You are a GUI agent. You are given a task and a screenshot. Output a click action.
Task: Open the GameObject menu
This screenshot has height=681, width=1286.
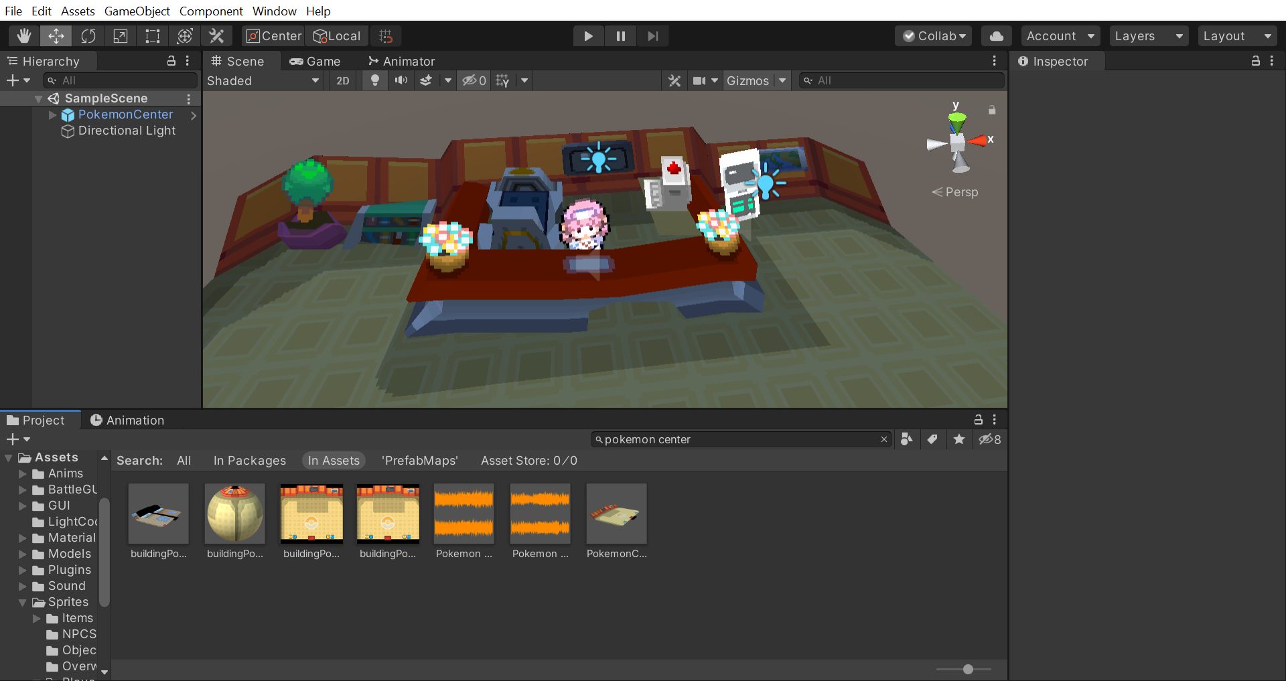pos(137,11)
